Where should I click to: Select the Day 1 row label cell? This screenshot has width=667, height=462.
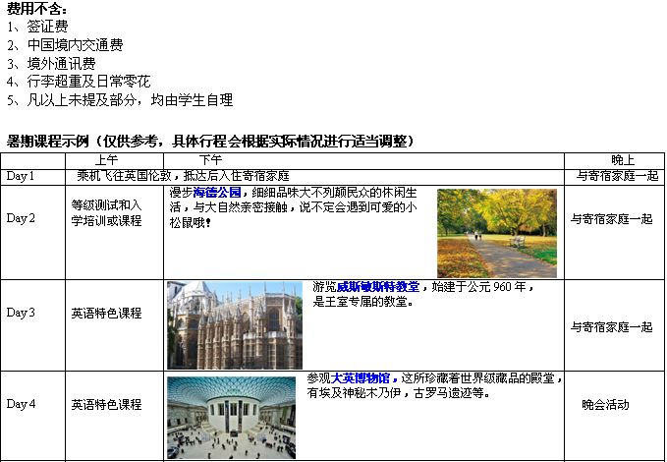[21, 176]
